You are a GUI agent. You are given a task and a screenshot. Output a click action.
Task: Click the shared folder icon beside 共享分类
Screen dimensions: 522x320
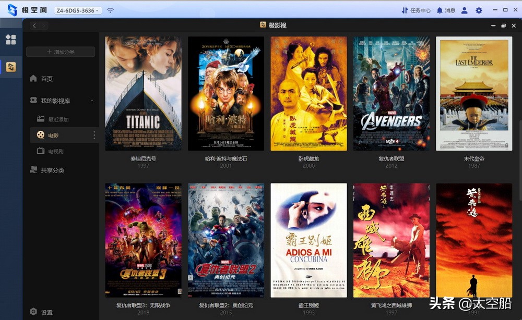[33, 170]
